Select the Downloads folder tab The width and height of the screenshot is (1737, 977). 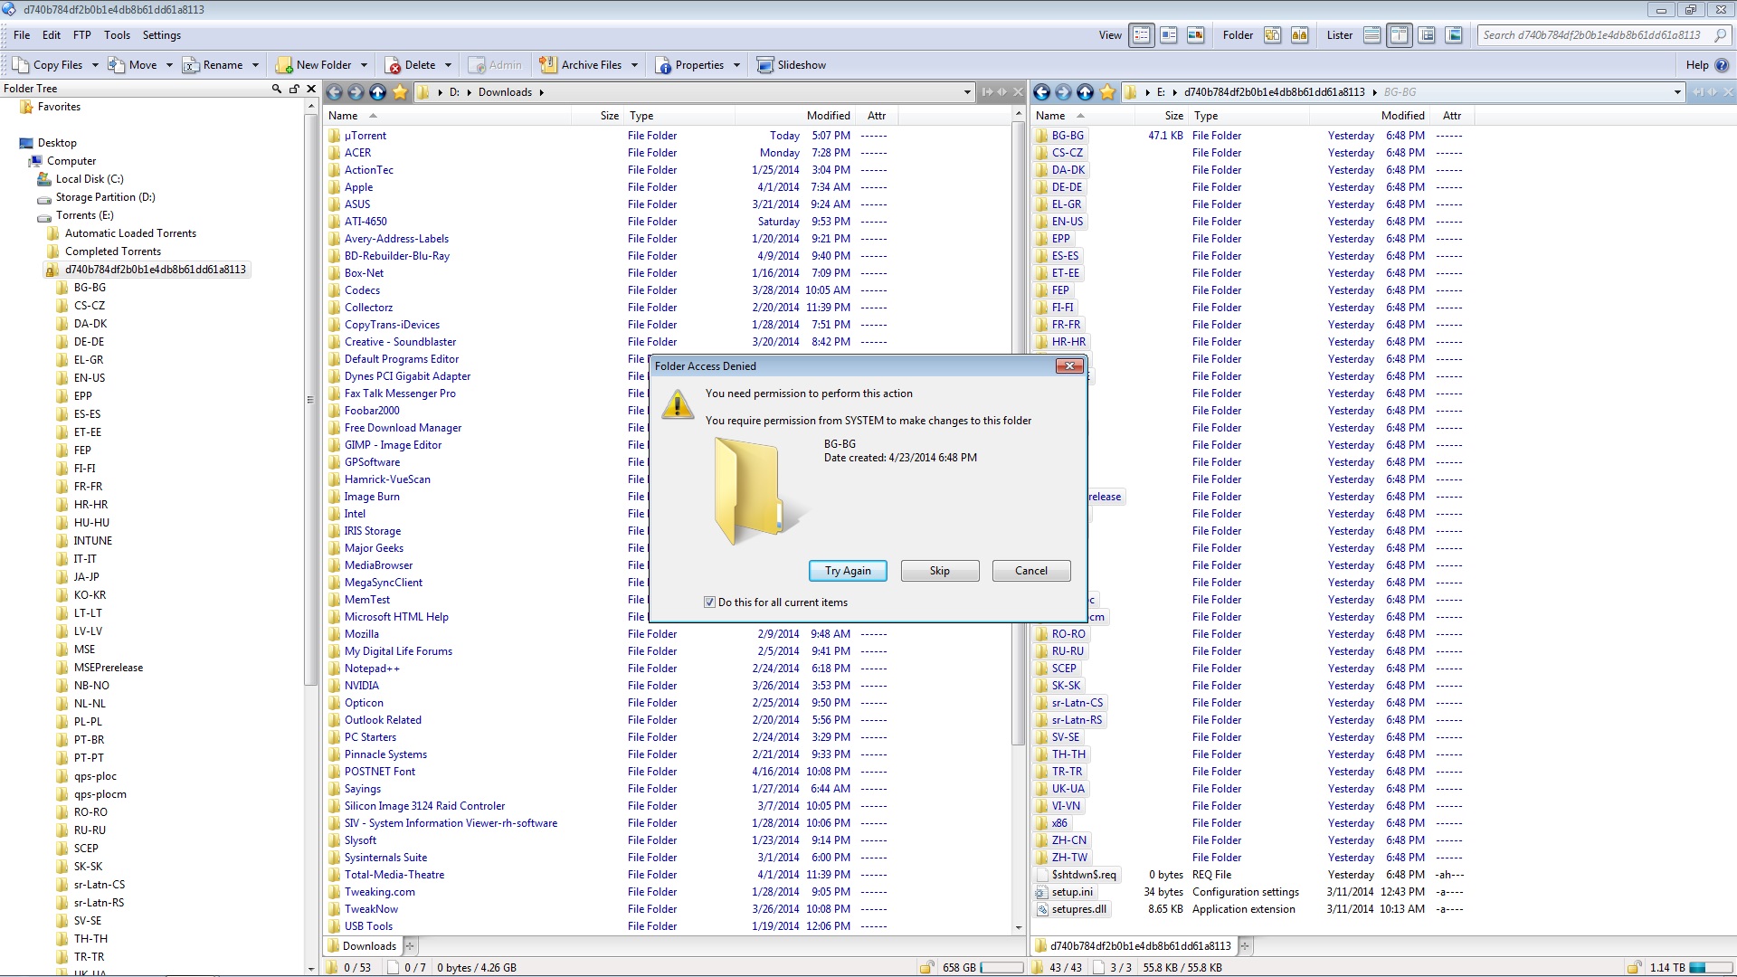362,946
